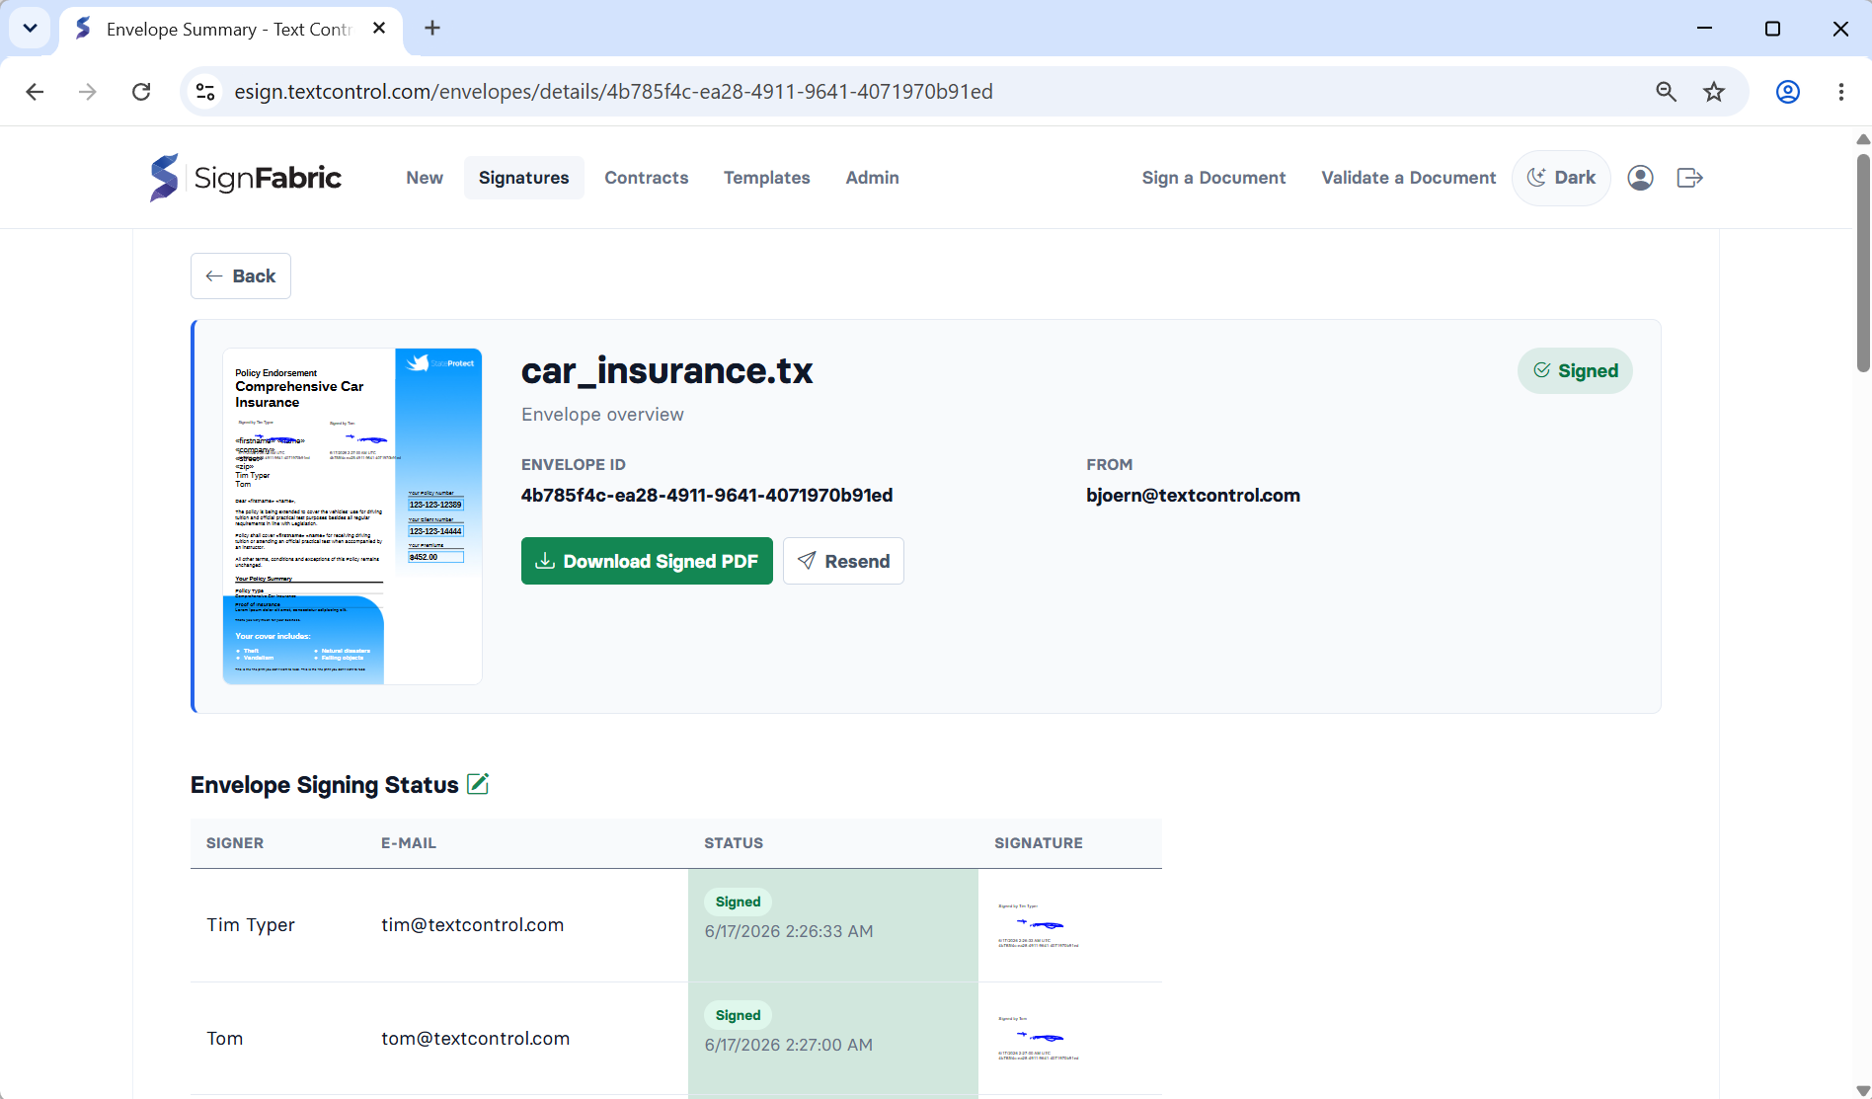Click the scrollbar down arrow

click(1863, 1089)
